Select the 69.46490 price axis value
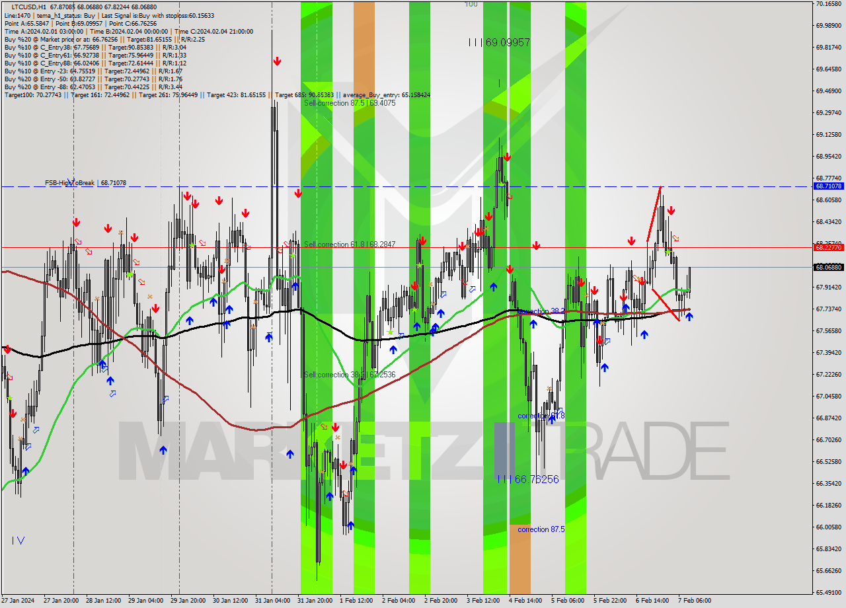This screenshot has width=846, height=608. (x=829, y=91)
